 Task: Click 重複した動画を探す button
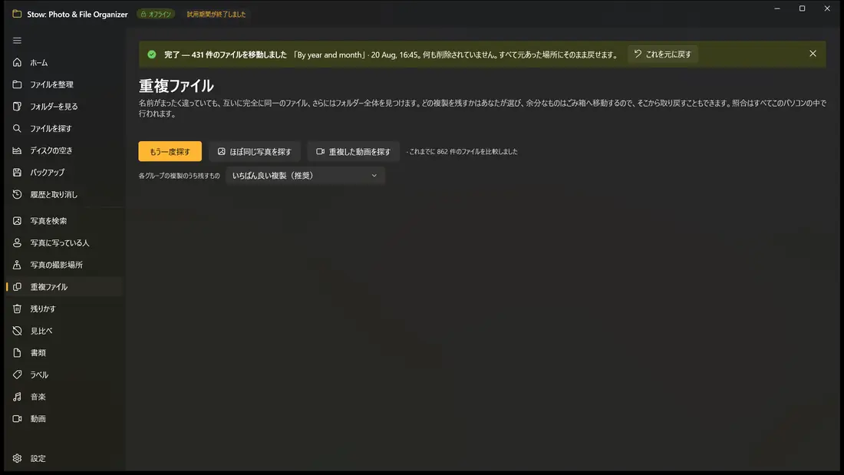(x=353, y=151)
